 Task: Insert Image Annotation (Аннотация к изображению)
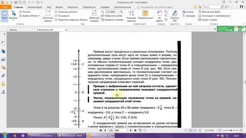[x=214, y=16]
